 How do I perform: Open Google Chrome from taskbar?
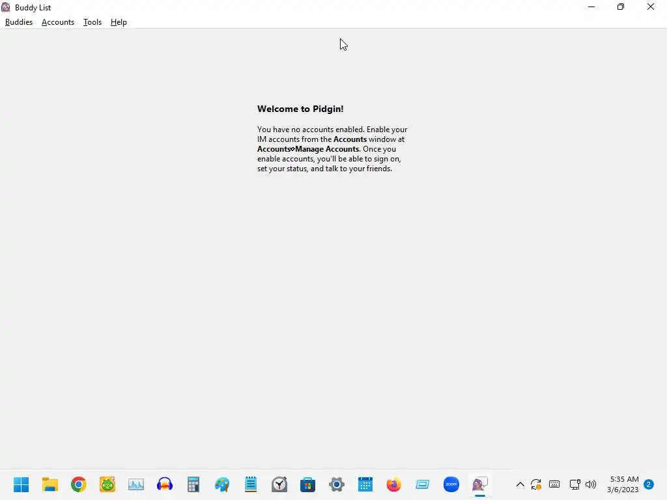point(79,484)
